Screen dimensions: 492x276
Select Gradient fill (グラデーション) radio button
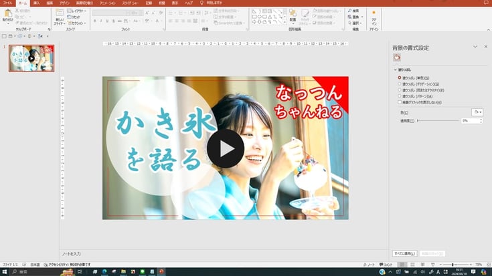click(400, 84)
